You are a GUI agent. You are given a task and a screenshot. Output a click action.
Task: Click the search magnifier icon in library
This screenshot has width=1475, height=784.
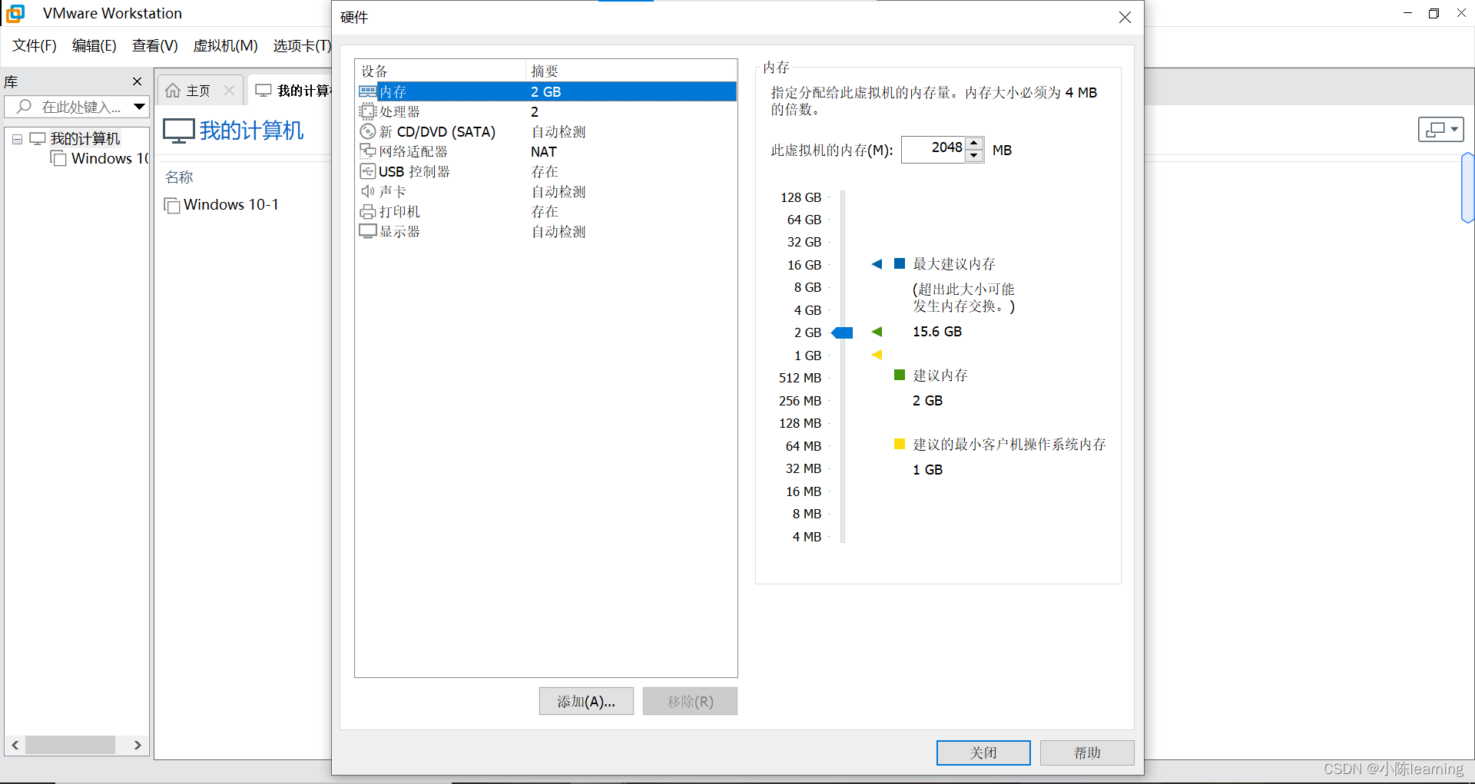tap(25, 107)
